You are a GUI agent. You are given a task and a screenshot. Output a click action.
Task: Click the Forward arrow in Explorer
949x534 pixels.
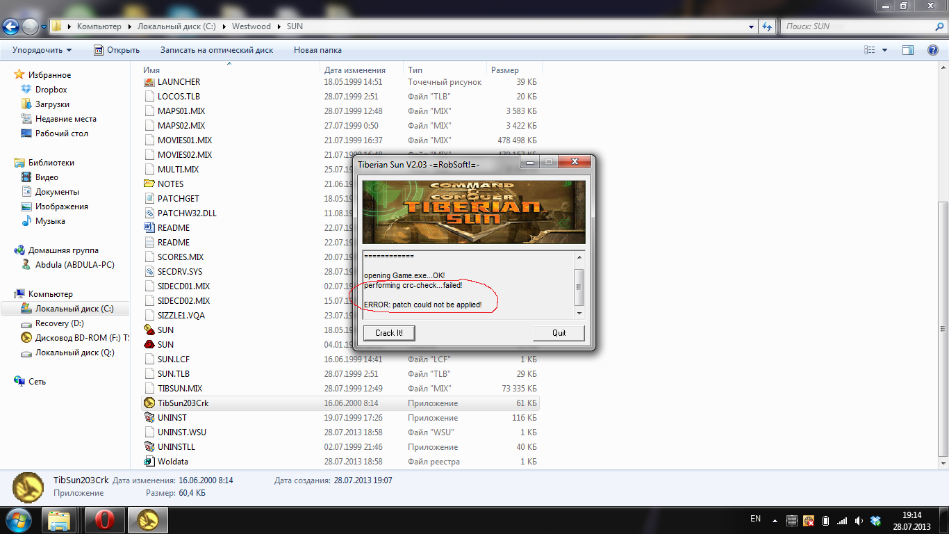pos(31,27)
